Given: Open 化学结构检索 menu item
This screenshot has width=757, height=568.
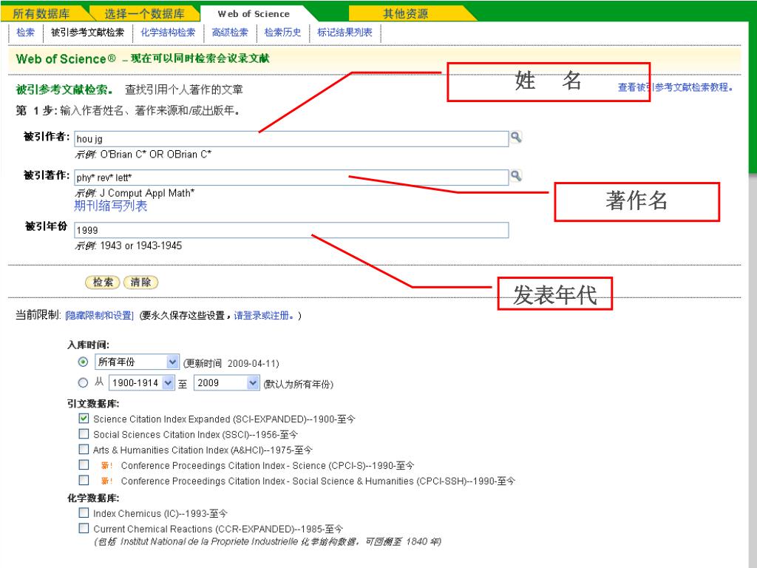Looking at the screenshot, I should pyautogui.click(x=168, y=33).
